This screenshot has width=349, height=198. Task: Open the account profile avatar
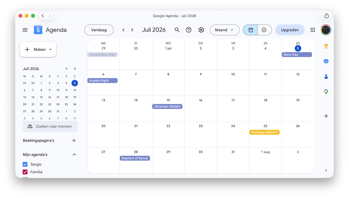click(326, 30)
